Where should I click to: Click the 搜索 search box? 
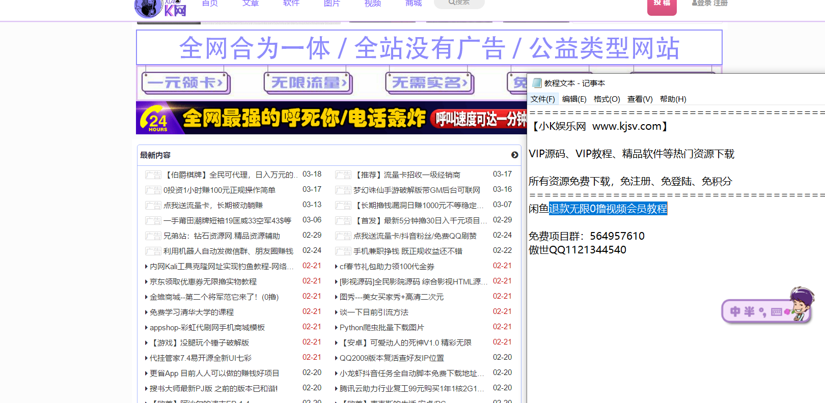coord(459,3)
